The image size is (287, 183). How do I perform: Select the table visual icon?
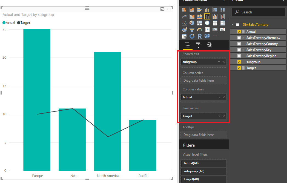215,23
